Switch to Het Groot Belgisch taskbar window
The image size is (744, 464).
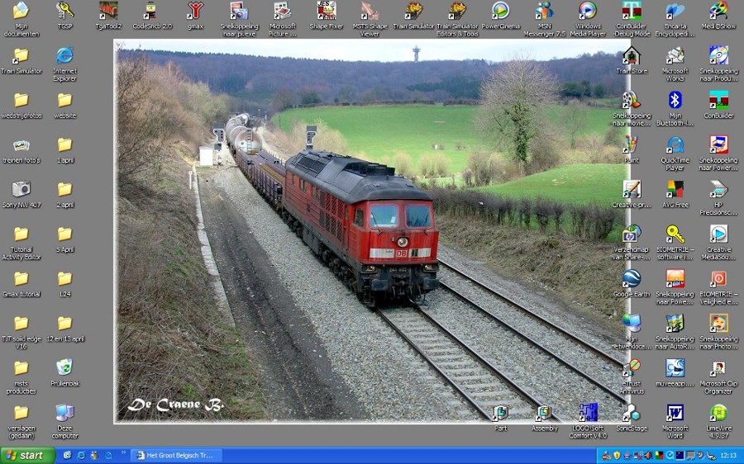(175, 455)
